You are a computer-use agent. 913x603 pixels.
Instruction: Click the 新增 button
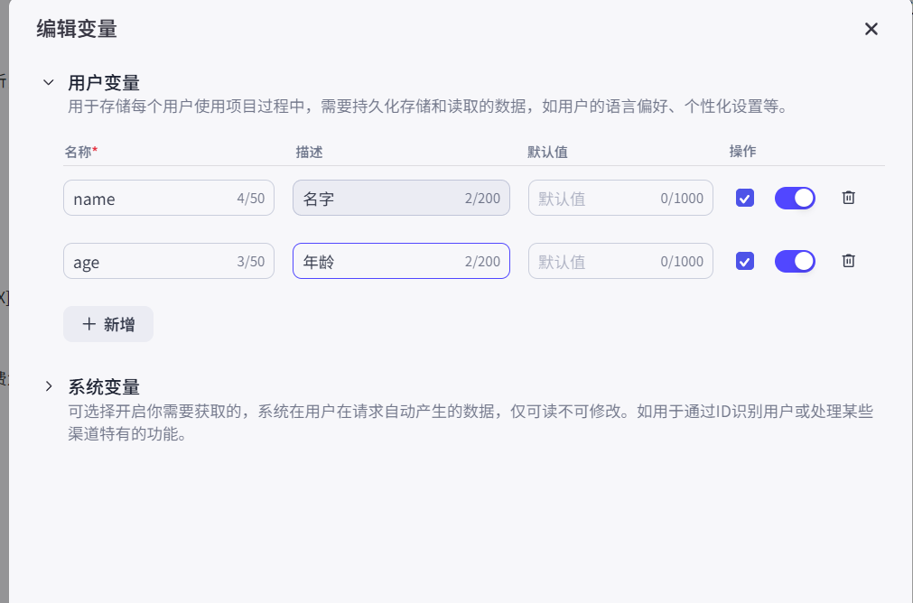(108, 324)
